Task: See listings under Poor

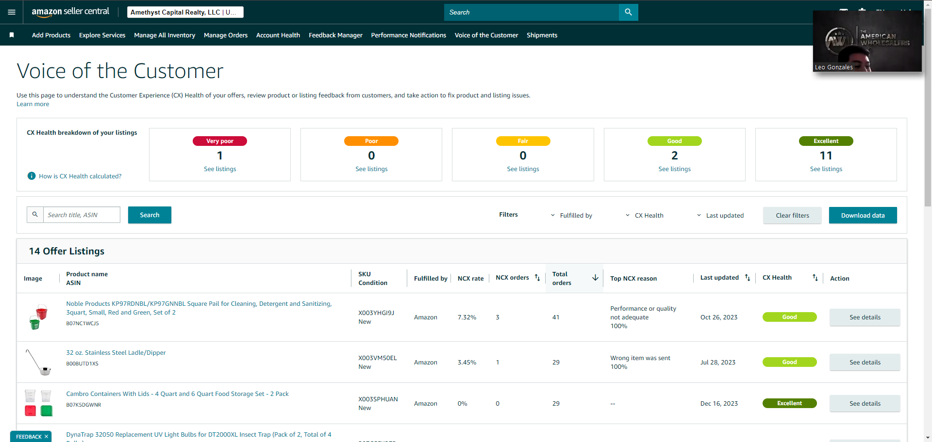Action: tap(371, 169)
